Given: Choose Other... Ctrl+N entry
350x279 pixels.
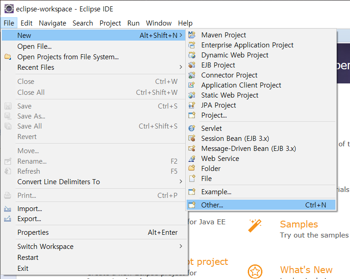Looking at the screenshot, I should click(261, 205).
